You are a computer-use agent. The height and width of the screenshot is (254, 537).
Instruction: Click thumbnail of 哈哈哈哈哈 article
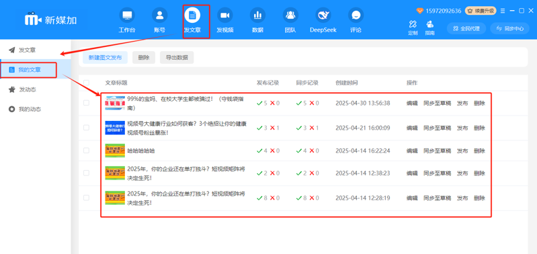point(115,151)
